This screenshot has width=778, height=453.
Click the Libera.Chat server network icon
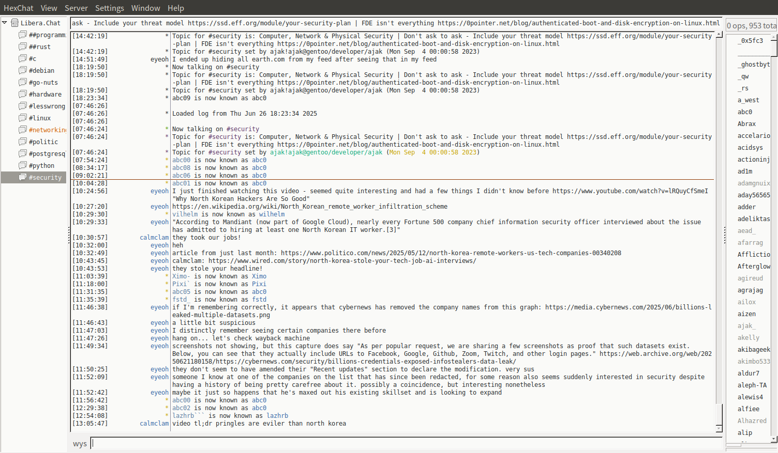15,23
